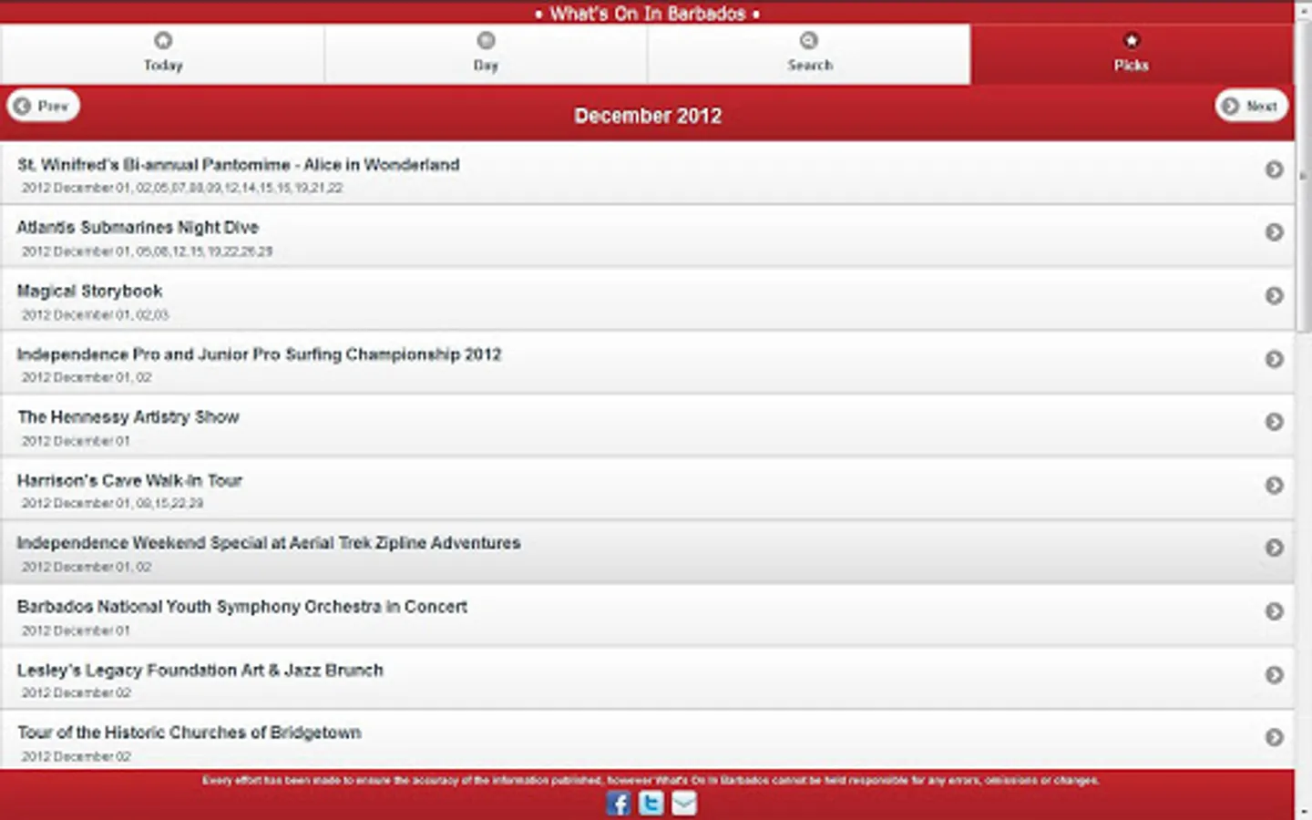Click arrow for Atlantis Submarines Night Dive
Viewport: 1312px width, 820px height.
[1274, 232]
